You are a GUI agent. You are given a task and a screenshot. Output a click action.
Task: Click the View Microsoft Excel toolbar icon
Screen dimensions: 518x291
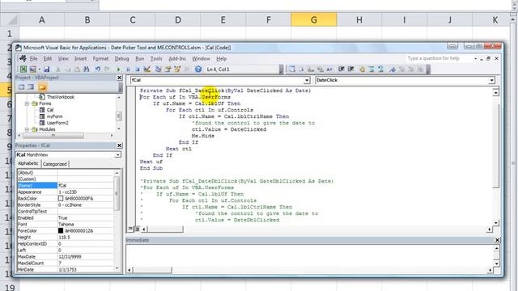(23, 69)
